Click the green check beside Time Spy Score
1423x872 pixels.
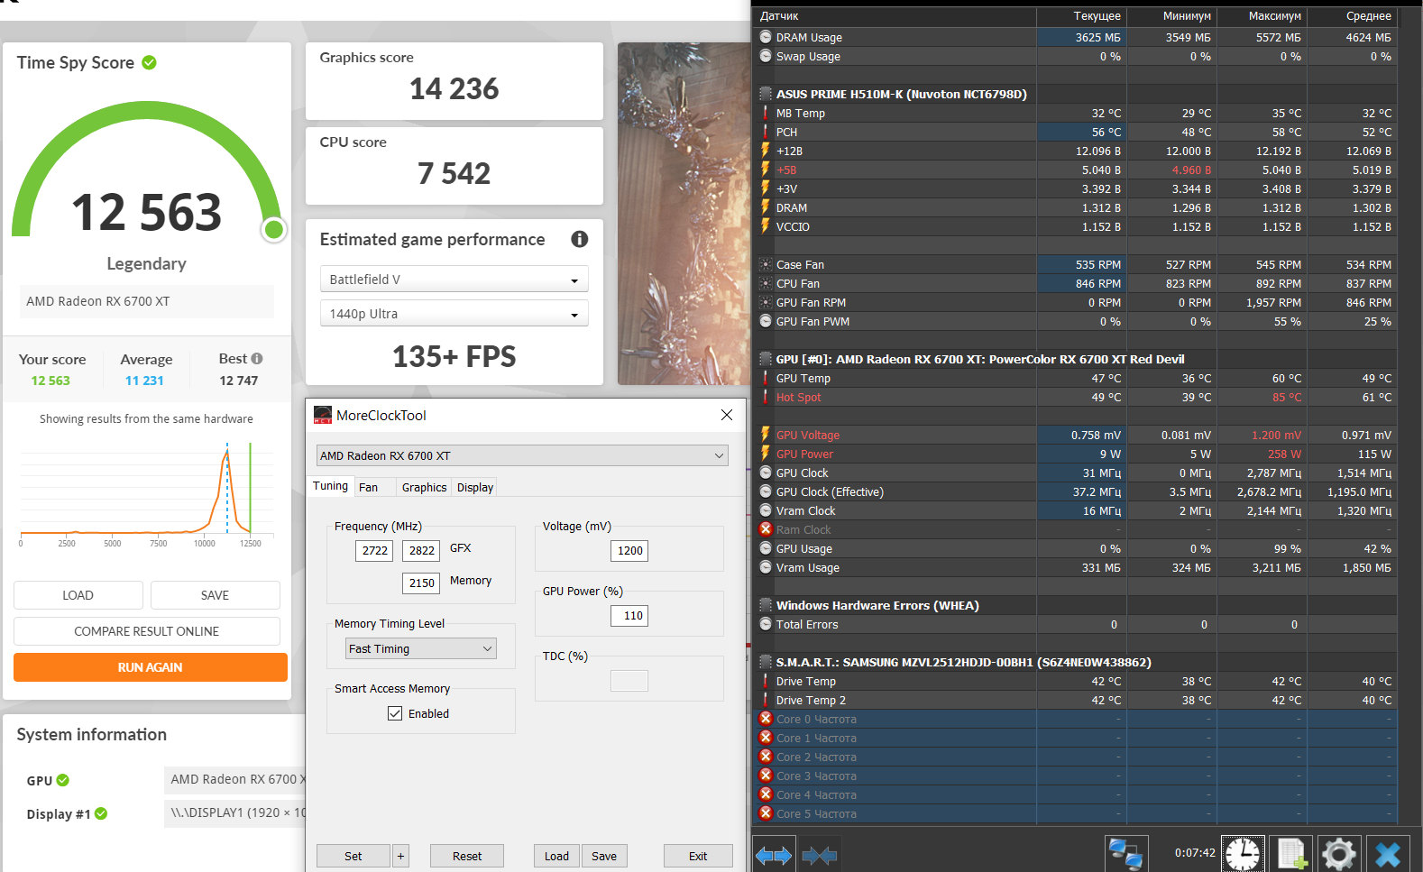tap(149, 62)
